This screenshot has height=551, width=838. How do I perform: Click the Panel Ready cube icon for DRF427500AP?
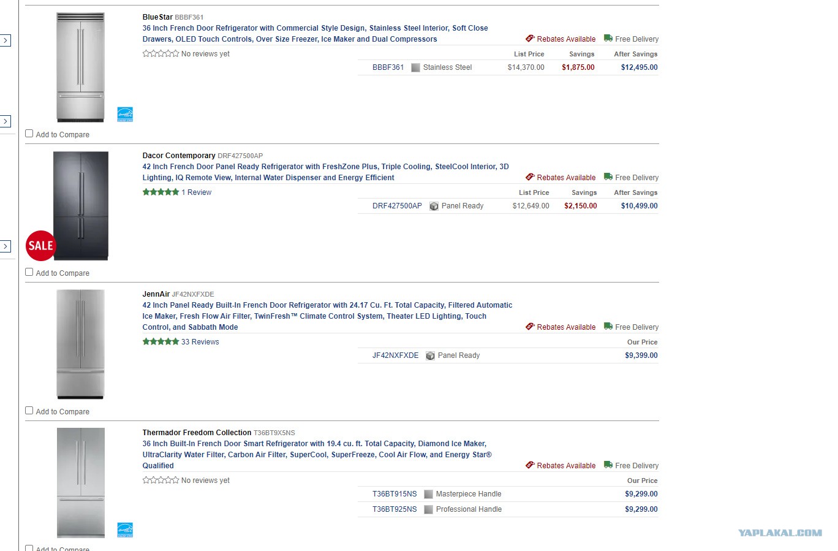tap(434, 206)
